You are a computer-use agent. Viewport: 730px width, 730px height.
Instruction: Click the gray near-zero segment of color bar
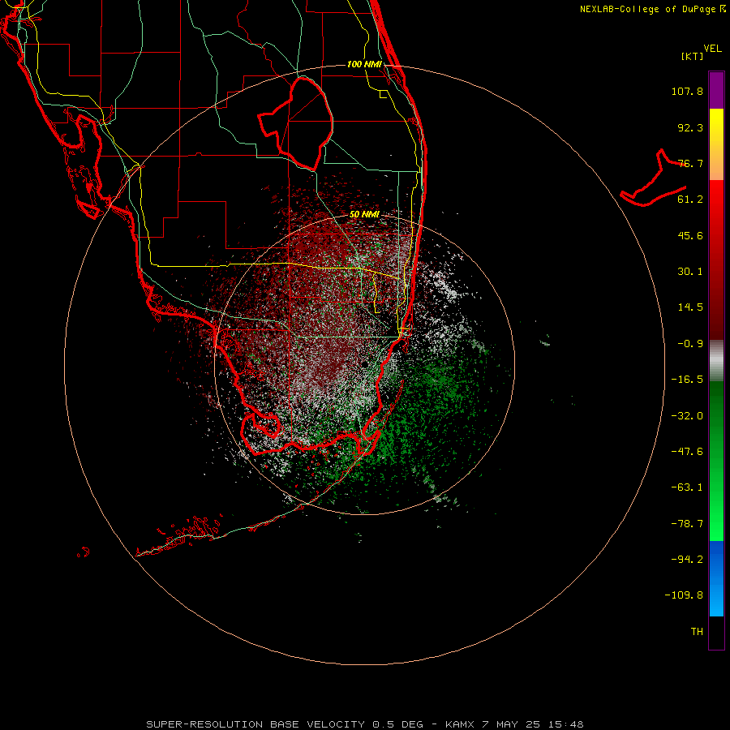(716, 361)
